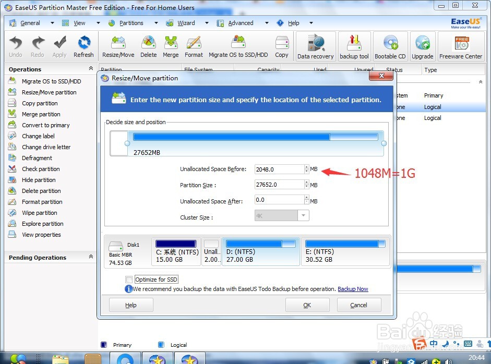
Task: Follow the Backup Now link
Action: click(x=353, y=289)
